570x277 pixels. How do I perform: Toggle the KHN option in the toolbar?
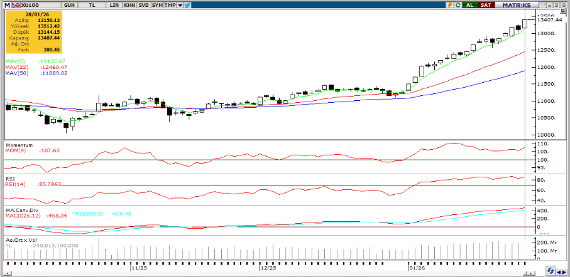(x=128, y=5)
